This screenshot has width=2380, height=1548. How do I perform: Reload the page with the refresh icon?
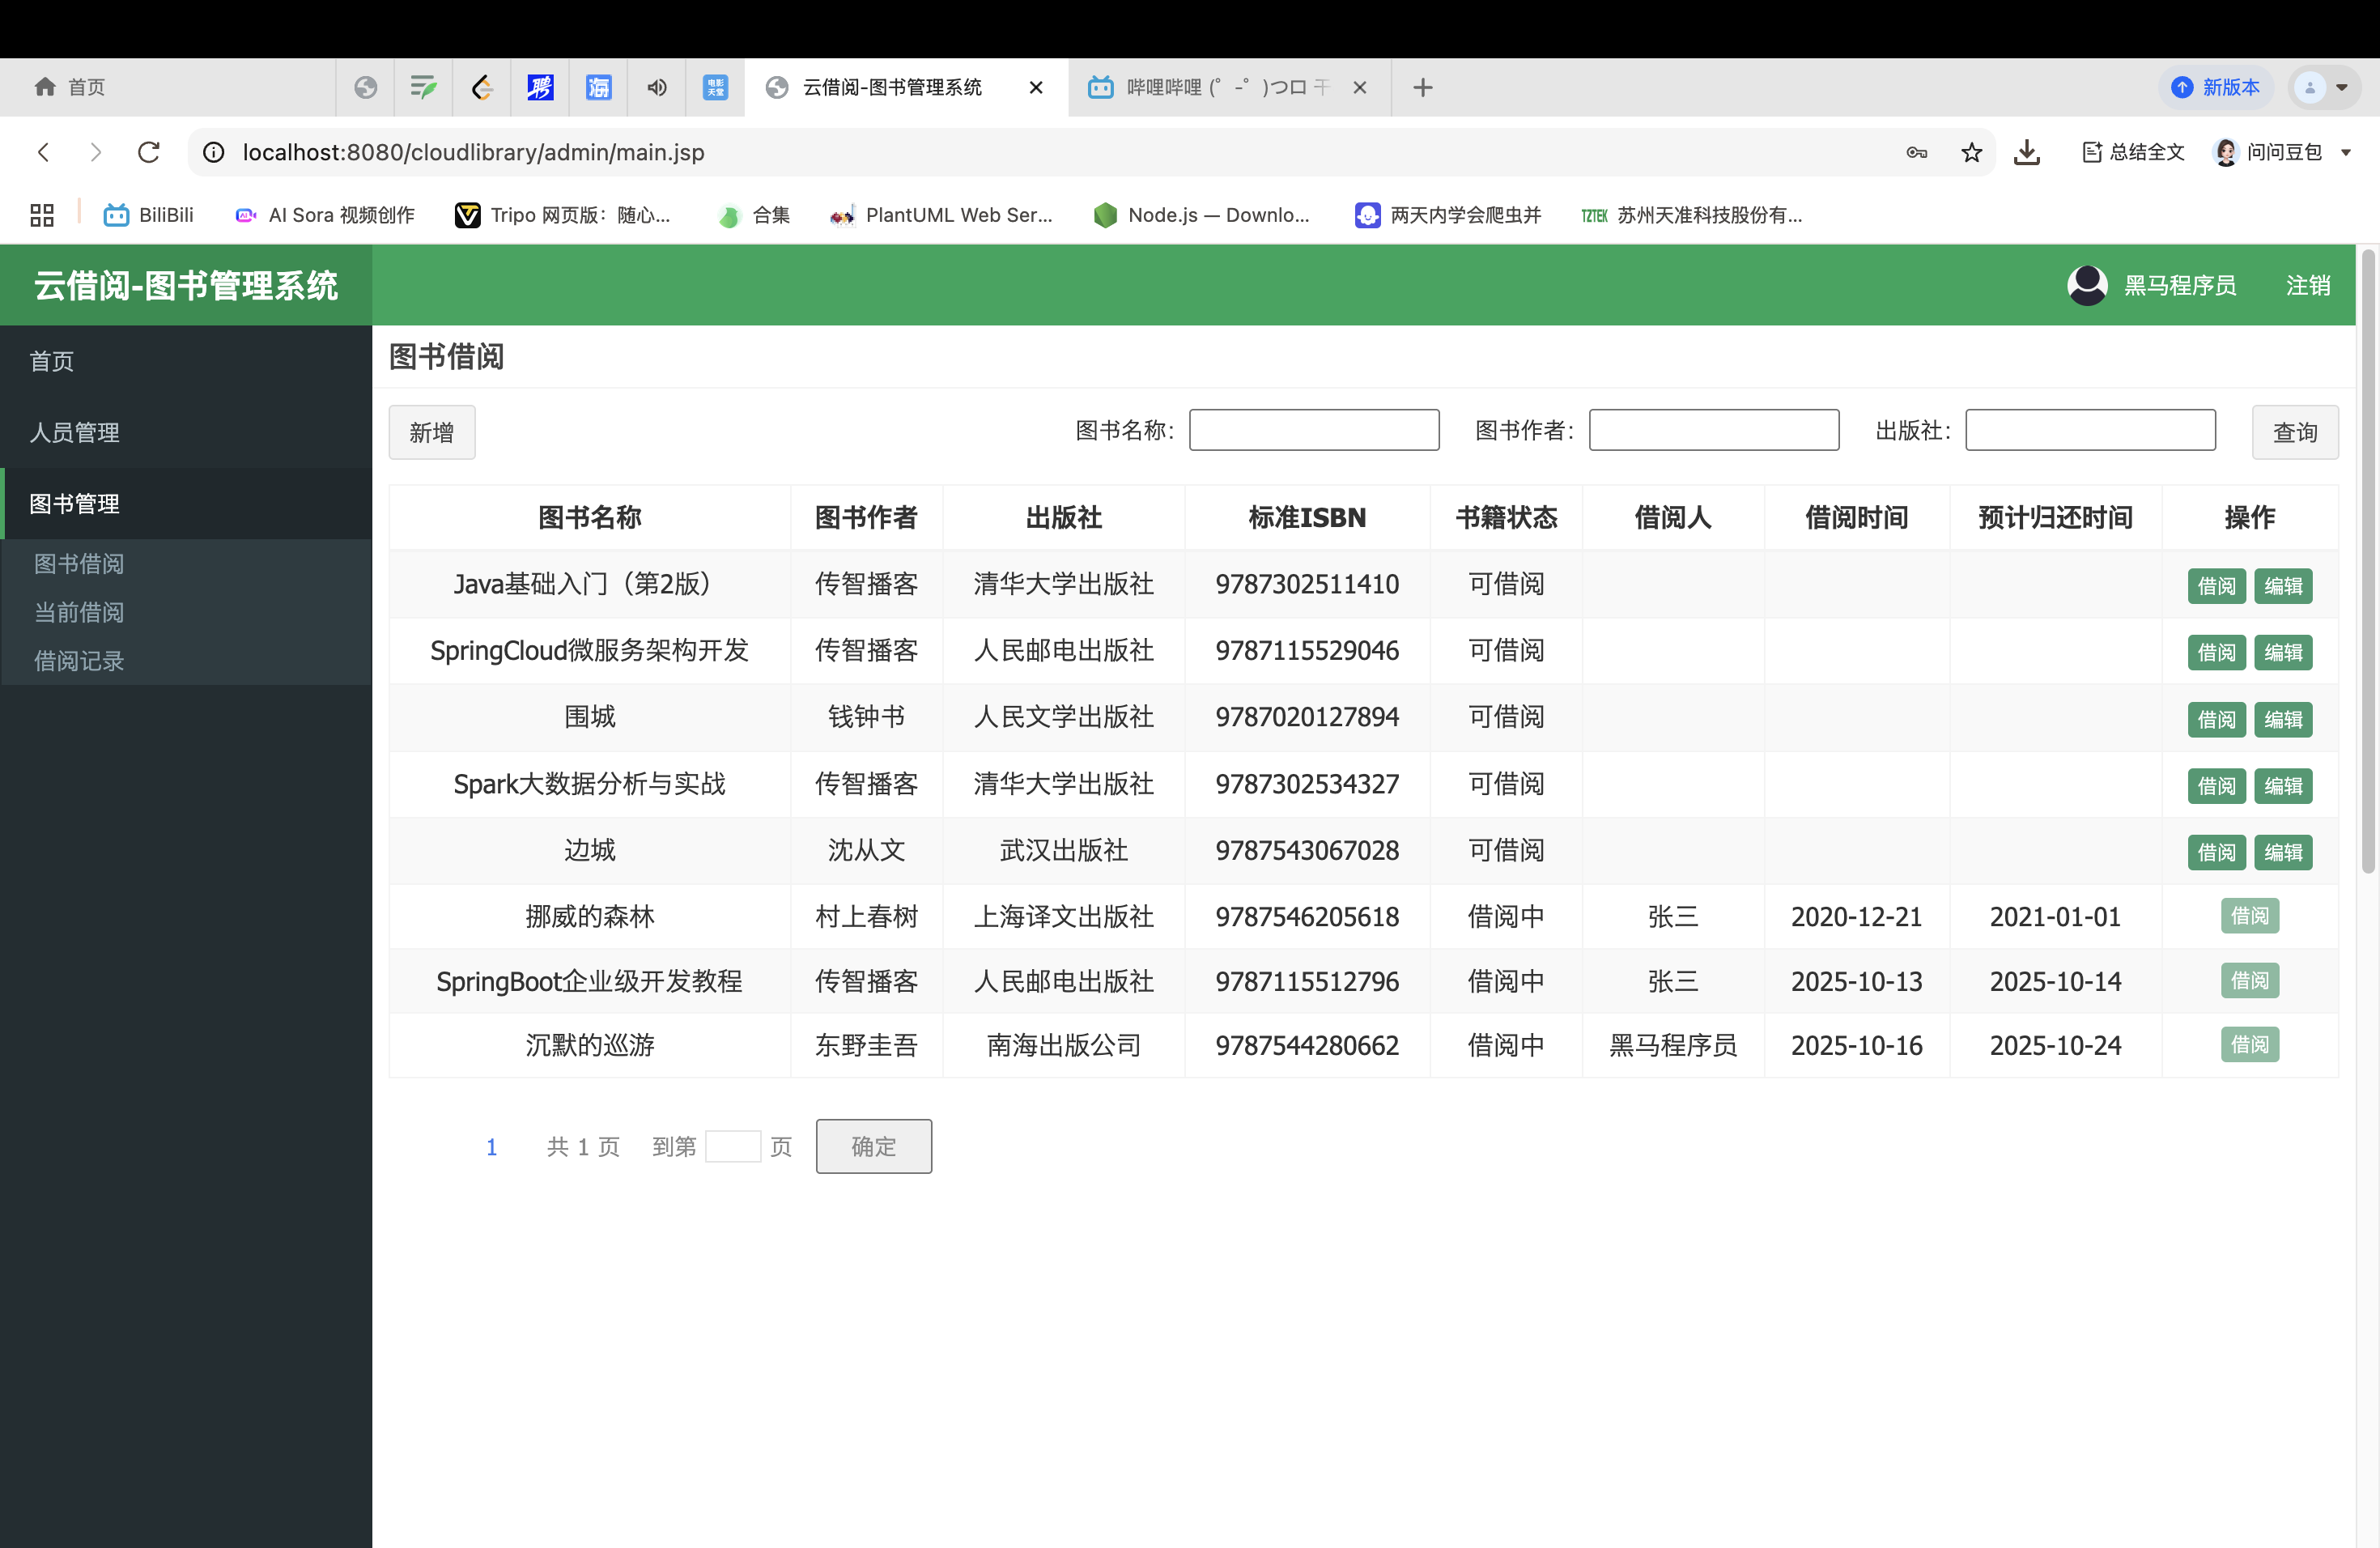pos(149,152)
